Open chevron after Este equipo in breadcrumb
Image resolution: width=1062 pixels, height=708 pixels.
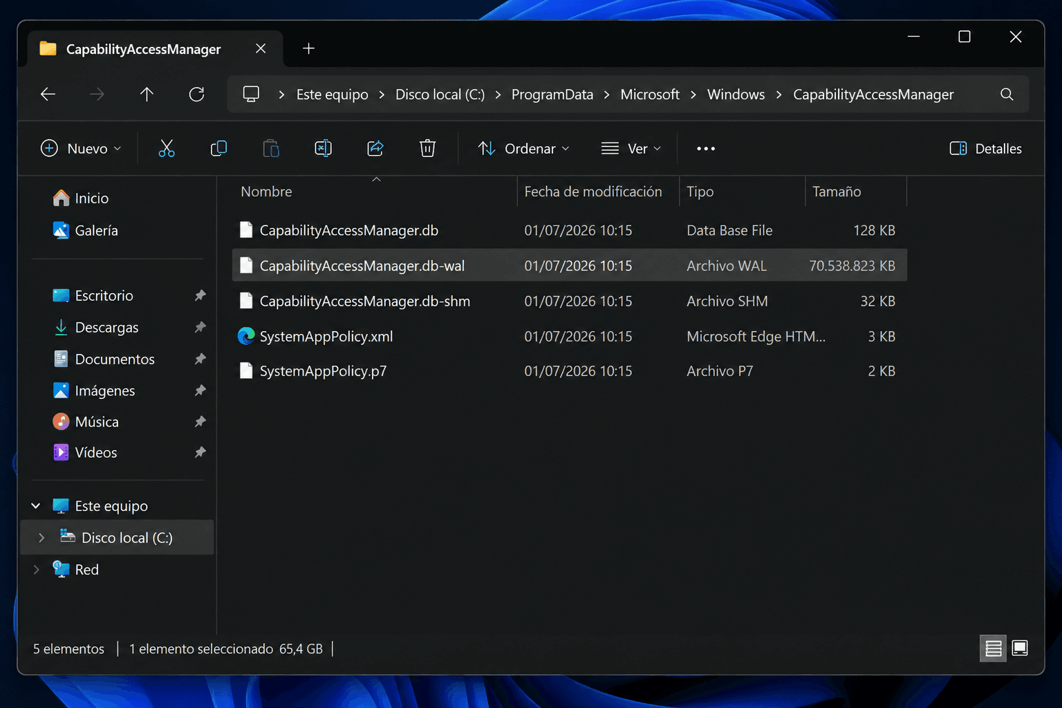pos(382,95)
